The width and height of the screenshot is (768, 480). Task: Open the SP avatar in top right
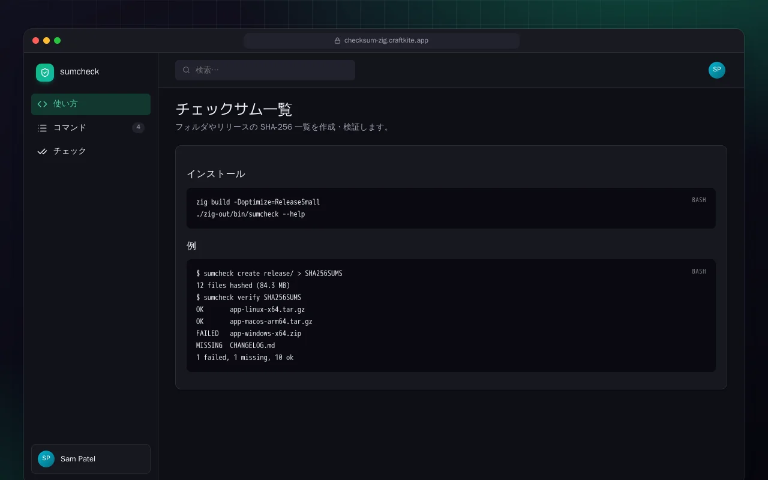717,70
